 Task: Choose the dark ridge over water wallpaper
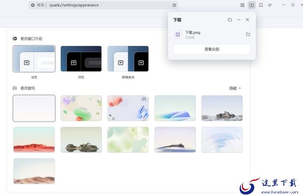click(x=175, y=140)
